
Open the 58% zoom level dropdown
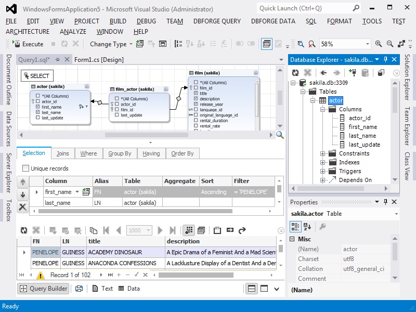tap(368, 44)
